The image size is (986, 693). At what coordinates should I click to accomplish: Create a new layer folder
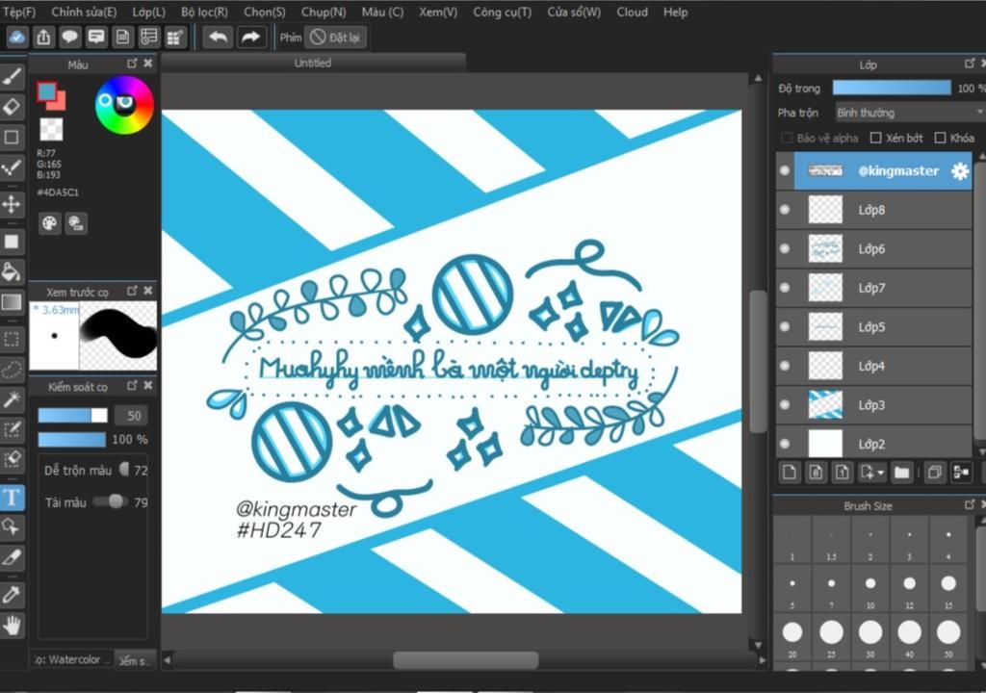901,473
